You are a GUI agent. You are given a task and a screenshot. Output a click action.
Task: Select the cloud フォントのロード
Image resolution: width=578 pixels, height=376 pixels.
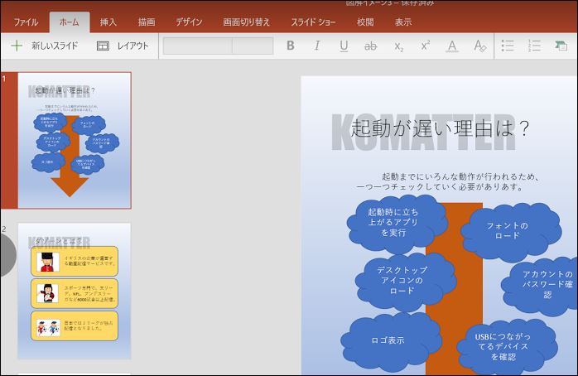(x=511, y=231)
